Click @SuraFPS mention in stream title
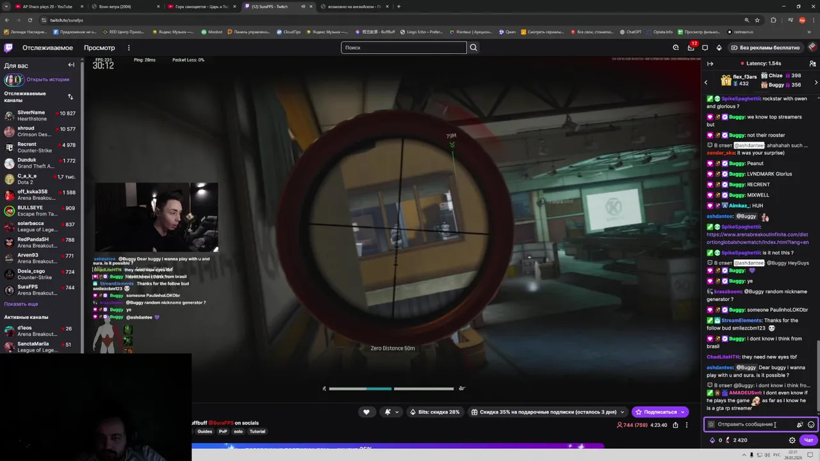This screenshot has height=461, width=820. point(221,423)
